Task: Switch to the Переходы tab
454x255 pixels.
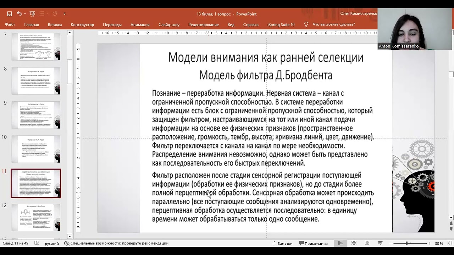Action: click(112, 24)
